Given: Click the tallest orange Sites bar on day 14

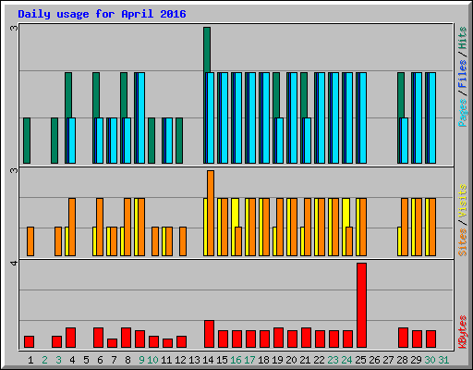Looking at the screenshot, I should click(x=211, y=213).
